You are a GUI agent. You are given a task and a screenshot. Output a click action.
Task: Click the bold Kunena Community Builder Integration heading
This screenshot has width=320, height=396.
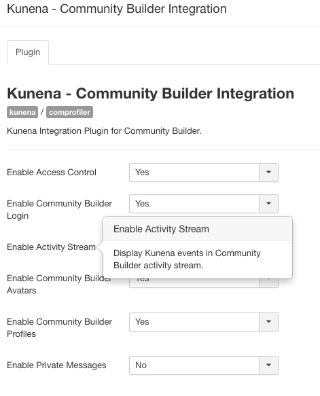pyautogui.click(x=151, y=94)
